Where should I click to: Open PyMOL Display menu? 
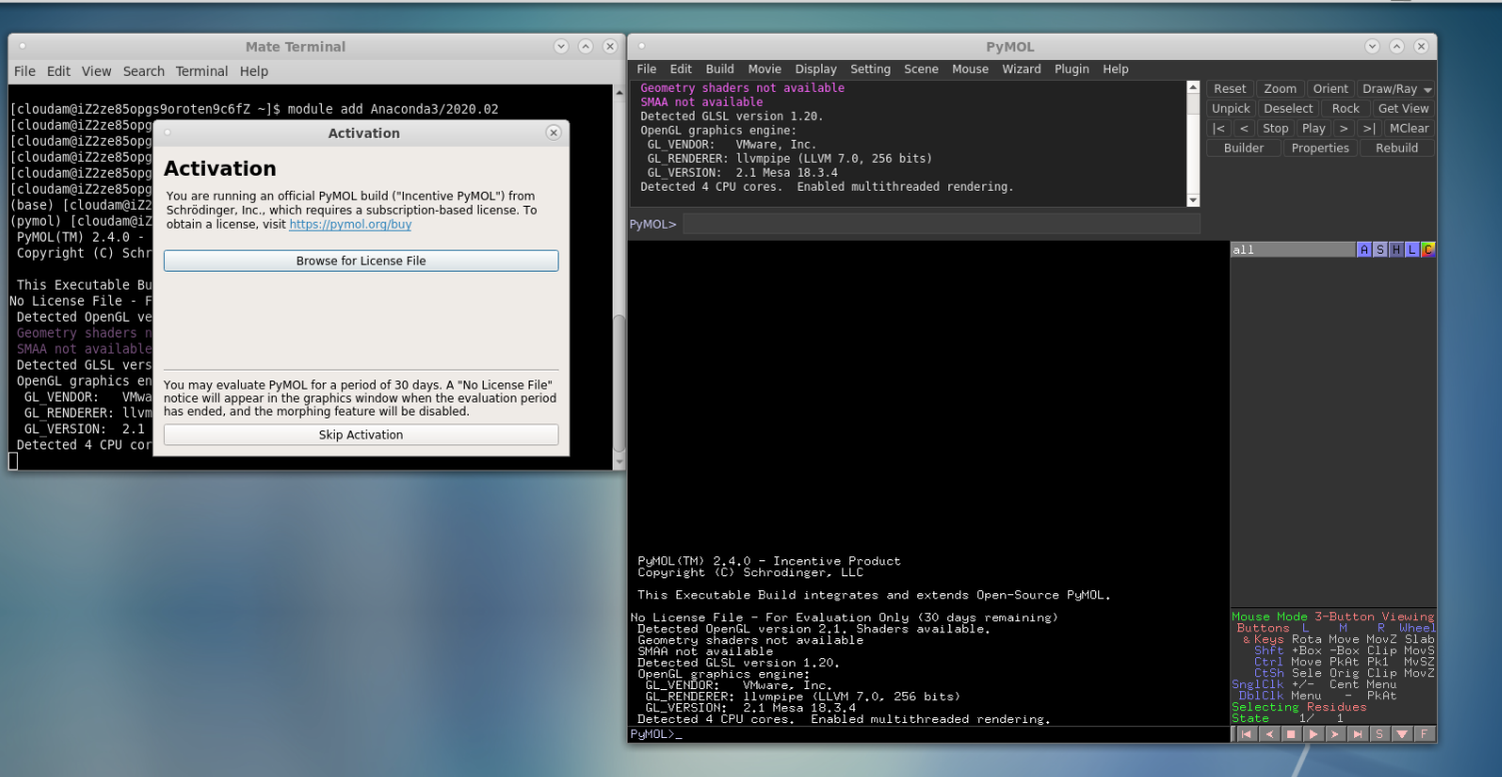pyautogui.click(x=815, y=69)
